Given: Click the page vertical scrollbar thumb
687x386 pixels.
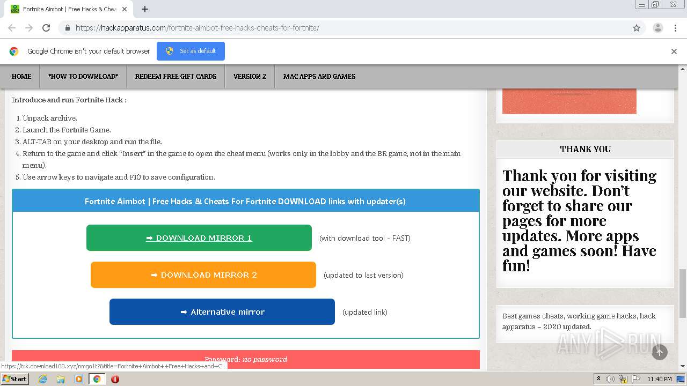Looking at the screenshot, I should click(683, 294).
